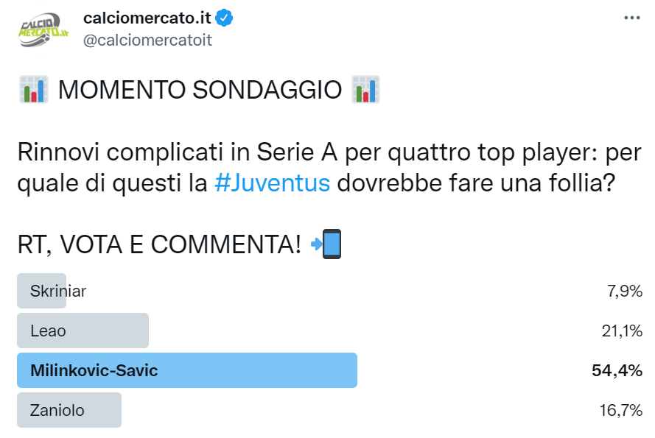The height and width of the screenshot is (438, 655).
Task: Select the Leao poll option
Action: click(49, 331)
